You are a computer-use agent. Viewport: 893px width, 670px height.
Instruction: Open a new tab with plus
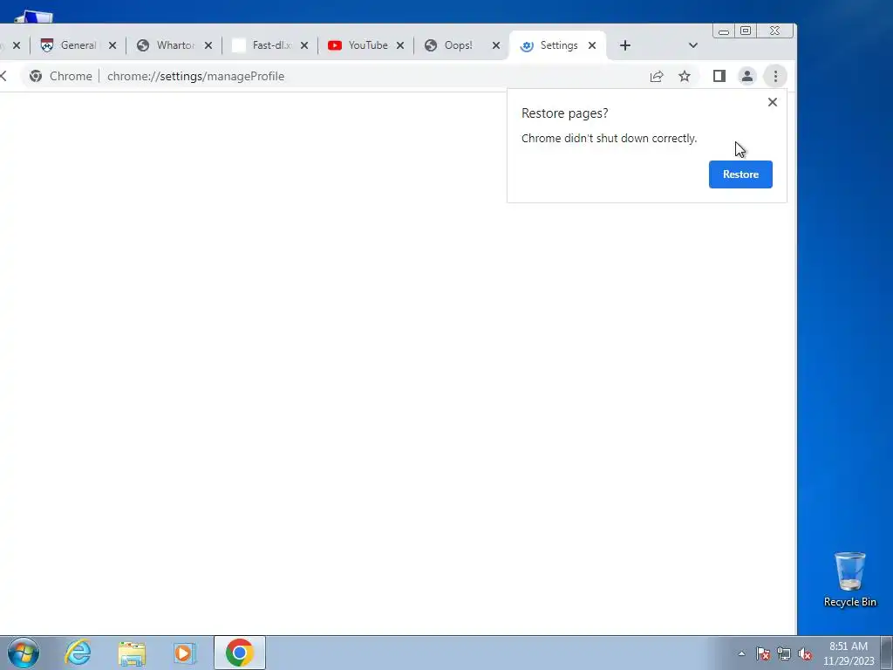624,45
